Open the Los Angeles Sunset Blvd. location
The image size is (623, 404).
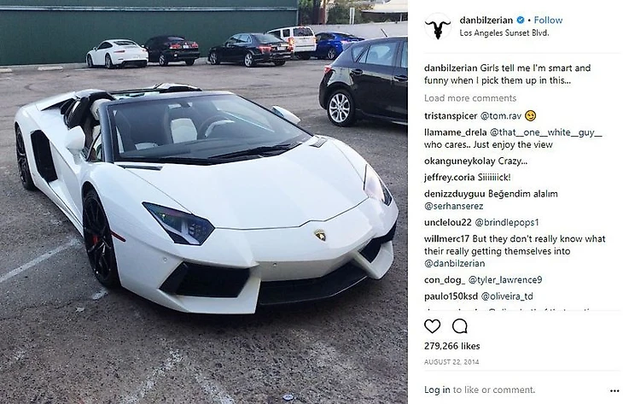click(x=504, y=33)
